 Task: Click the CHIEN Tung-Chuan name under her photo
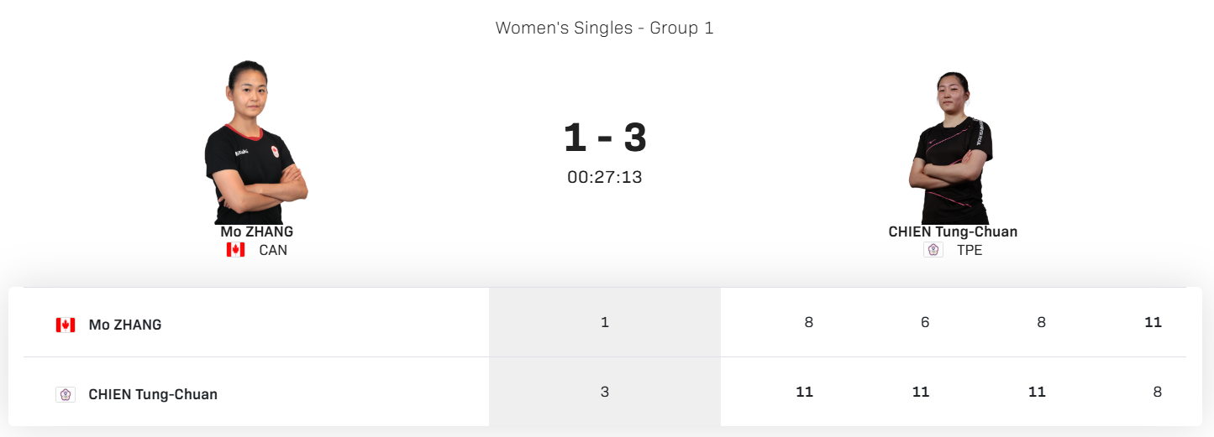click(x=953, y=232)
